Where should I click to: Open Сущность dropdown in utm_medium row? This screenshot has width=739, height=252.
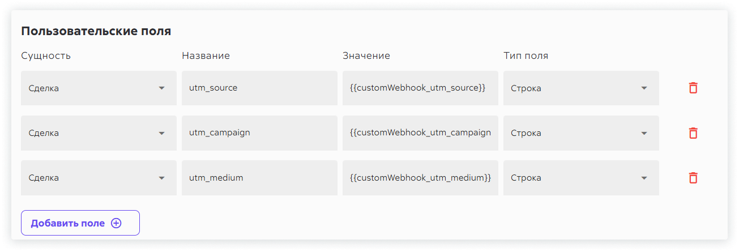(x=99, y=178)
